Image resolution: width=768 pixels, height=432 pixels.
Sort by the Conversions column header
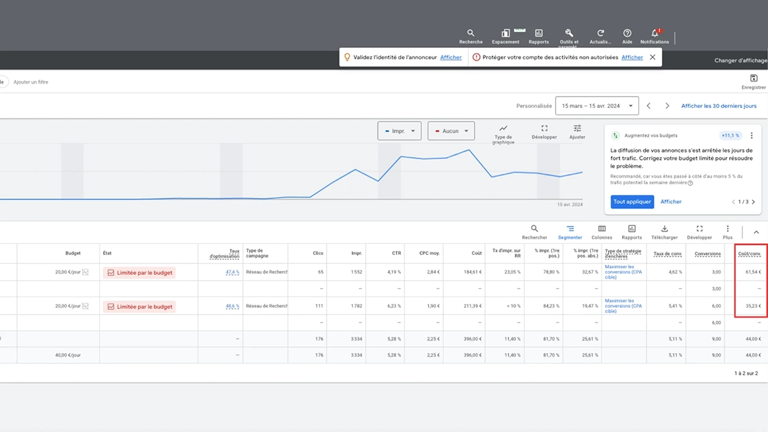(x=708, y=254)
